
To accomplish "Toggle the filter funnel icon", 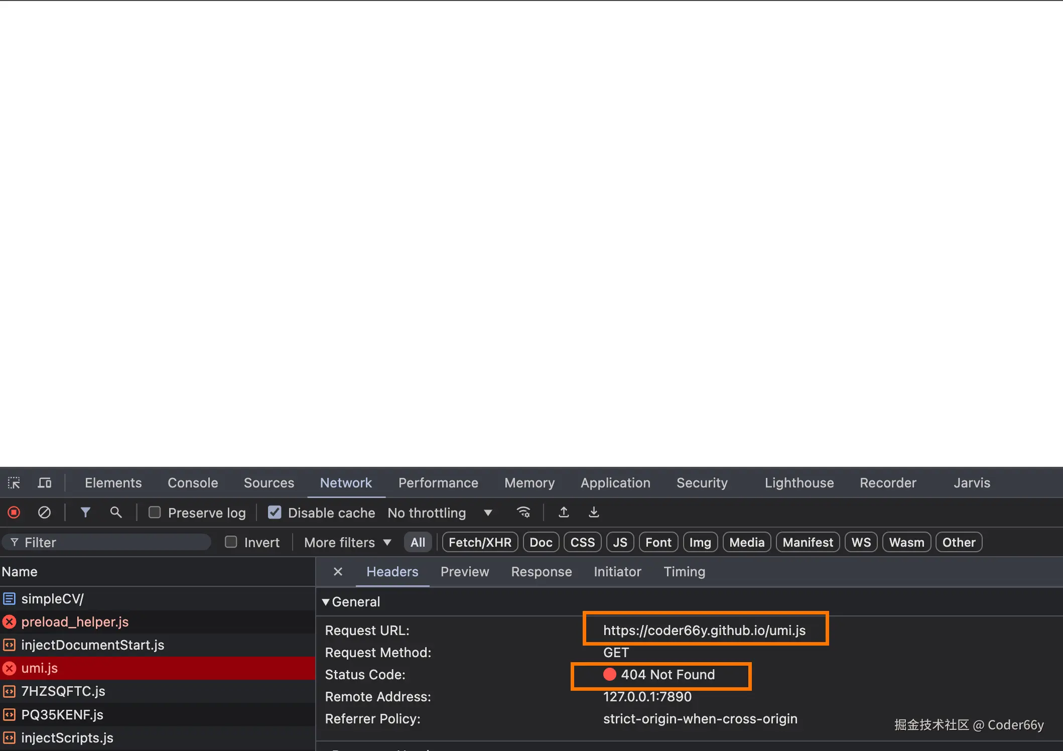I will (x=85, y=513).
